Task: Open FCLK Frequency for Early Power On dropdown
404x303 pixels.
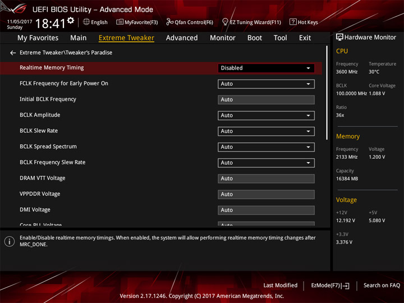Action: [x=266, y=84]
